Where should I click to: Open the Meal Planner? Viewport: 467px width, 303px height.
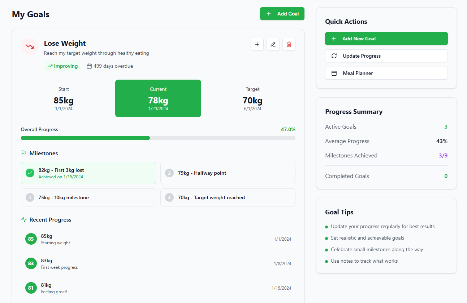click(386, 73)
